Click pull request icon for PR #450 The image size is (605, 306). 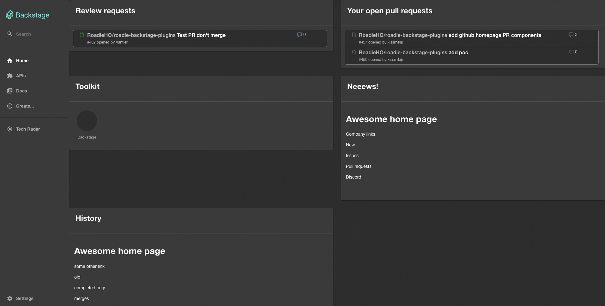coord(354,52)
